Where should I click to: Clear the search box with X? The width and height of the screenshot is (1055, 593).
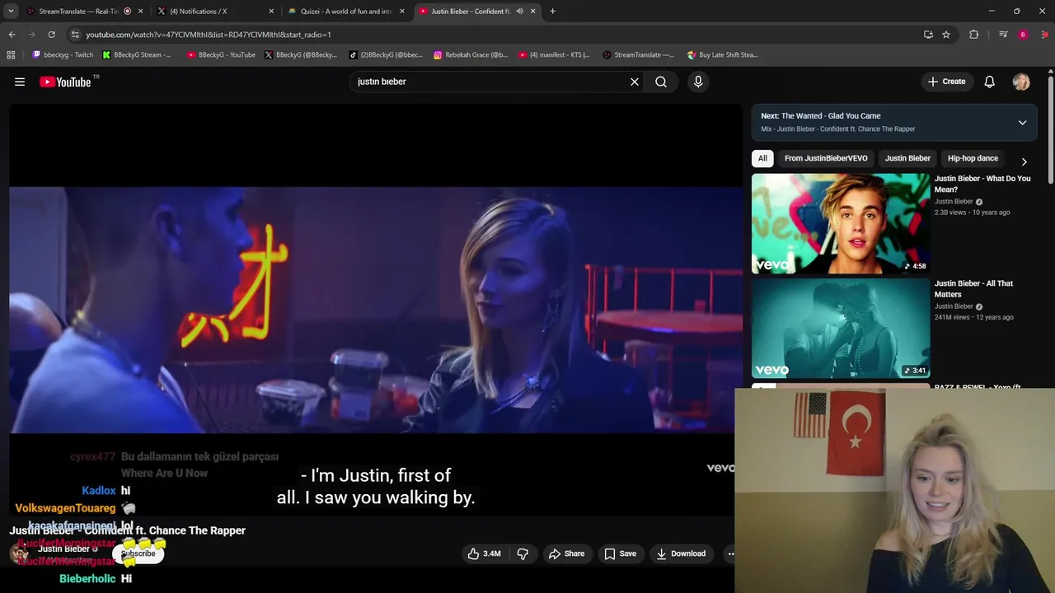tap(635, 82)
